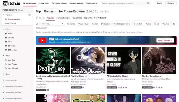Viewport: 179px width, 102px height.
Task: Click the View Channel button
Action: (165, 40)
